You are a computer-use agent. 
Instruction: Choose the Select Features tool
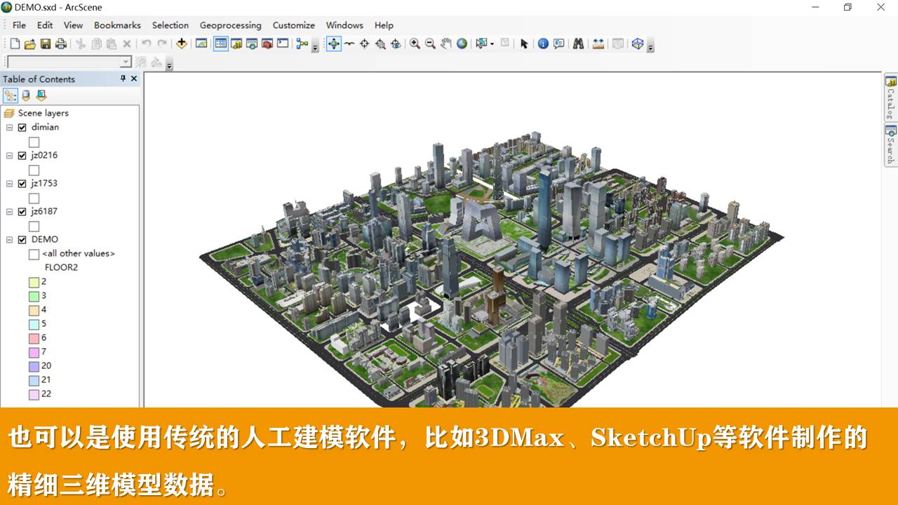481,43
